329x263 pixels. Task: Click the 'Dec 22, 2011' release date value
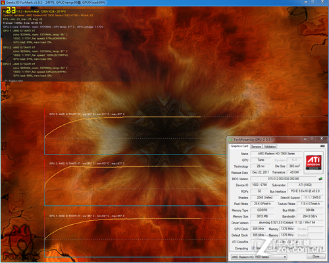(261, 172)
